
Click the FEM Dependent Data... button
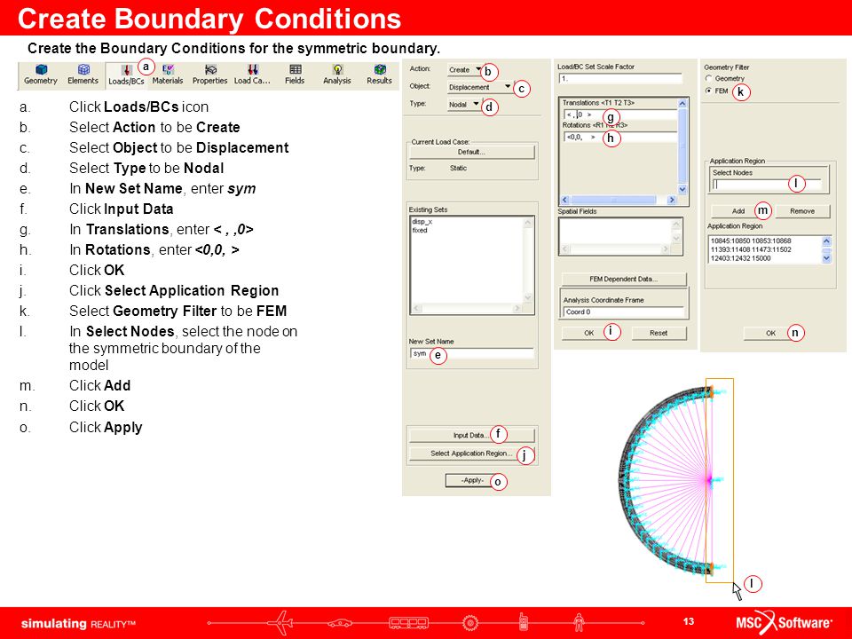coord(623,279)
